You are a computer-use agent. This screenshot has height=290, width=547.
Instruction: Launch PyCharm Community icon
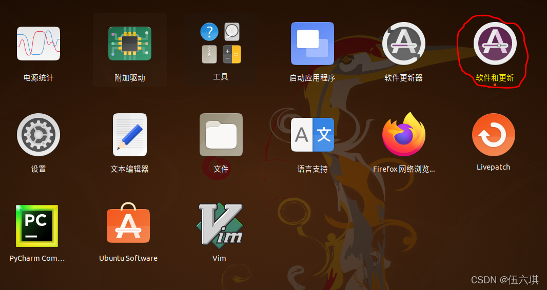tap(37, 226)
